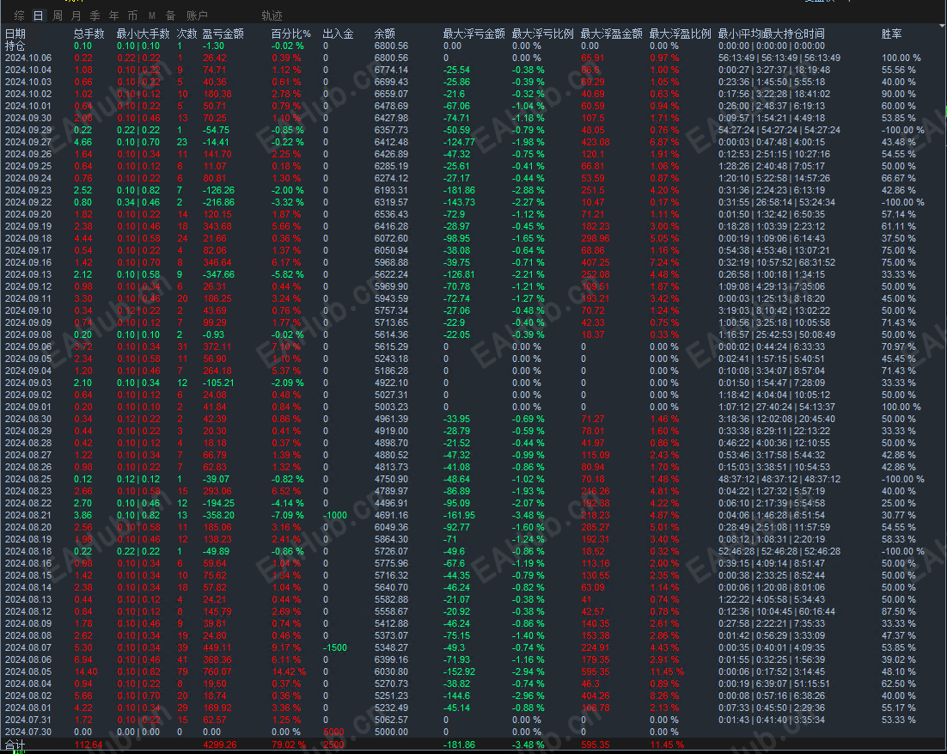Select the M tab
The height and width of the screenshot is (754, 947).
point(151,15)
